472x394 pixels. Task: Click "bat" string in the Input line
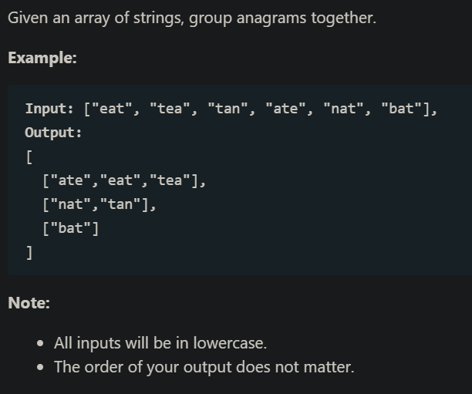pyautogui.click(x=400, y=109)
